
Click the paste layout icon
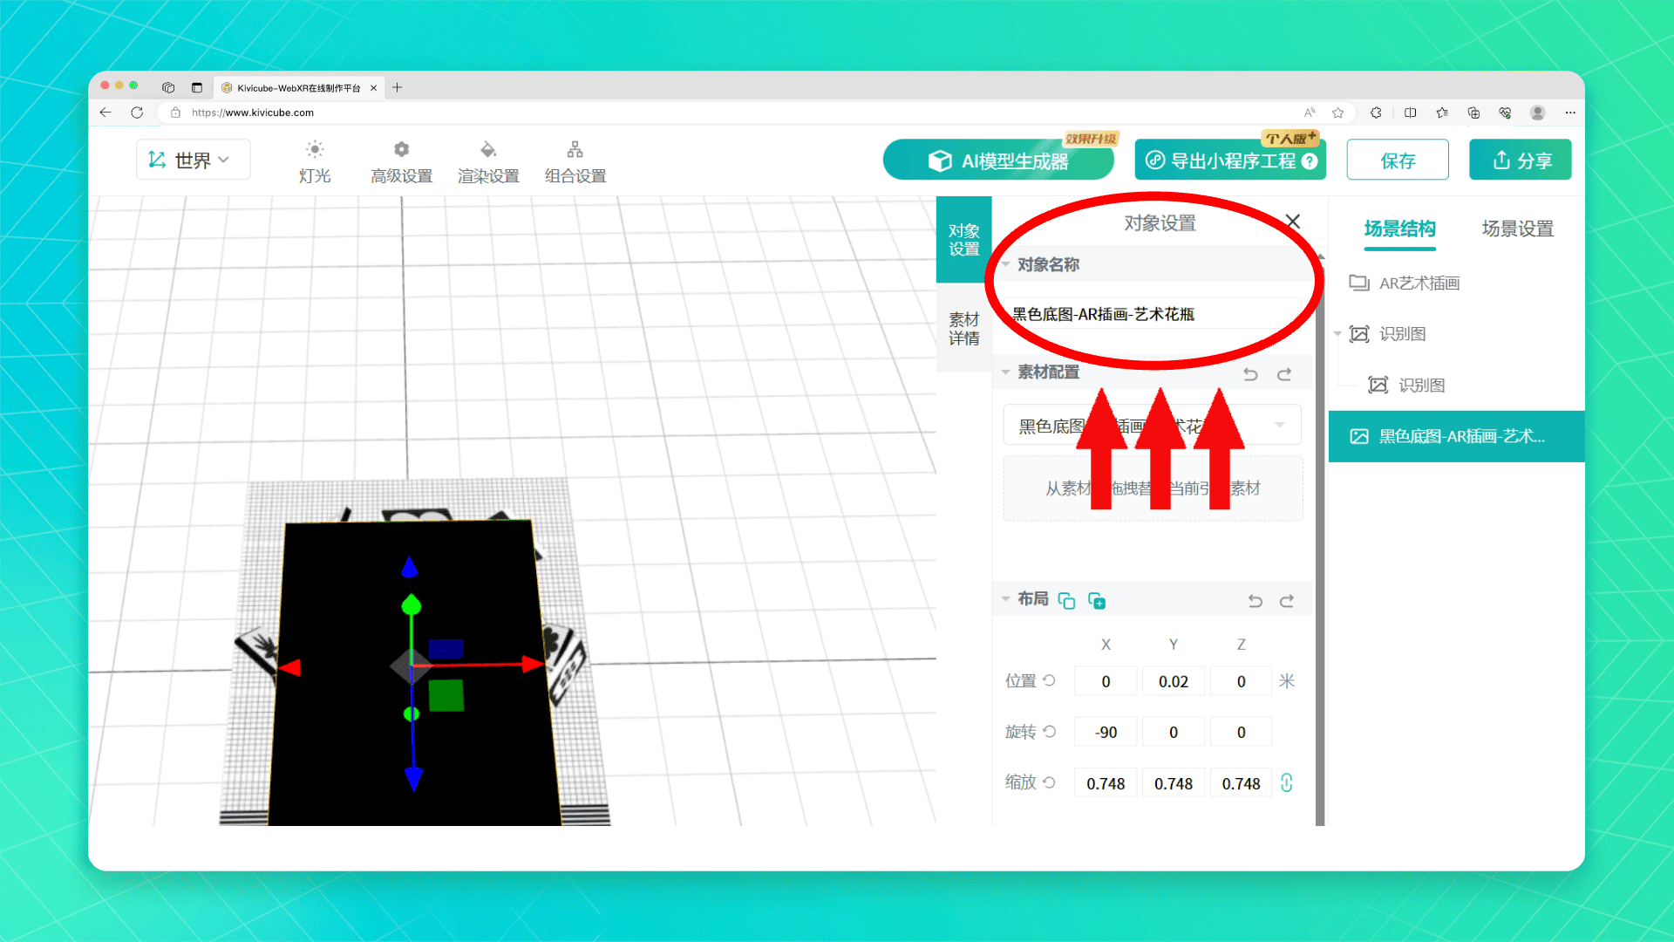tap(1097, 601)
